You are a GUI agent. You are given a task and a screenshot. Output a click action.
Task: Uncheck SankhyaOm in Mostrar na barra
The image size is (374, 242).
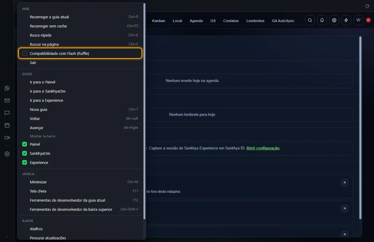pyautogui.click(x=25, y=153)
